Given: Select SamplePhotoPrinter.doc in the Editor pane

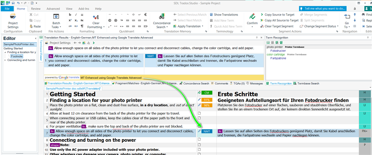Looking at the screenshot, I should pos(19,45).
